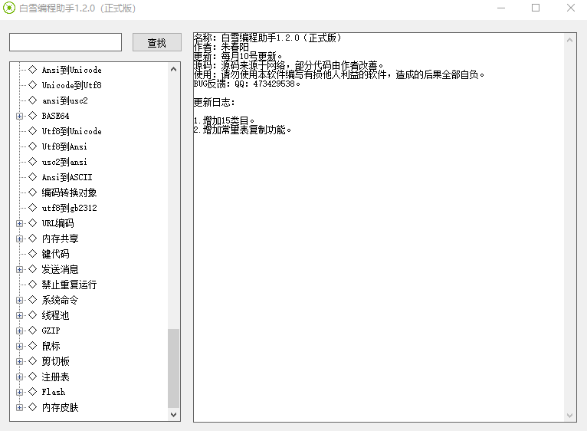587x431 pixels.
Task: Click the diamond icon beside 剪切板
Action: [32, 361]
